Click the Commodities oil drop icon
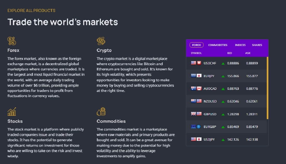Image resolution: width=286 pixels, height=164 pixels. pyautogui.click(x=101, y=112)
